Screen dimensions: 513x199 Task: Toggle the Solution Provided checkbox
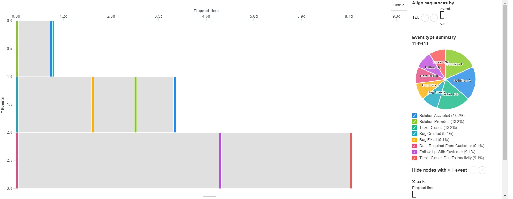pyautogui.click(x=414, y=122)
